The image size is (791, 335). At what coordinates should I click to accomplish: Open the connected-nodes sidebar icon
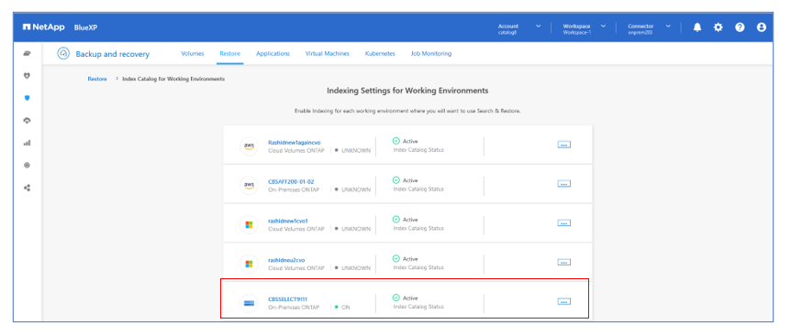click(x=28, y=188)
